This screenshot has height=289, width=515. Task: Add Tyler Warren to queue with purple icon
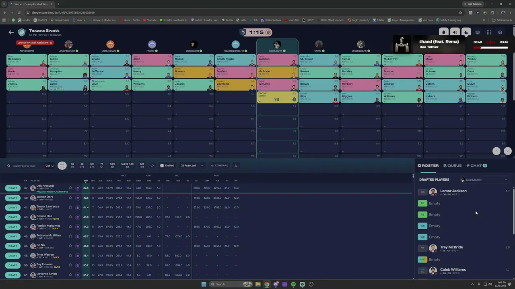click(78, 256)
